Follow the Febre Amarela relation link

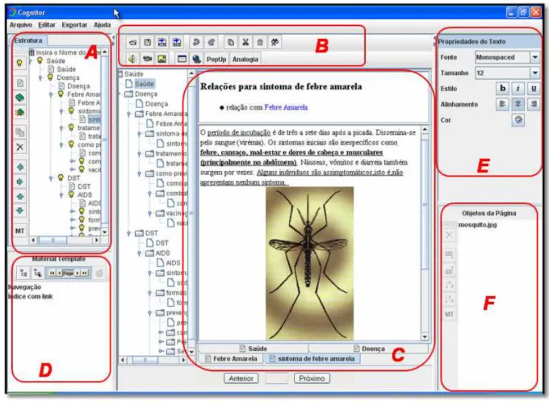286,107
